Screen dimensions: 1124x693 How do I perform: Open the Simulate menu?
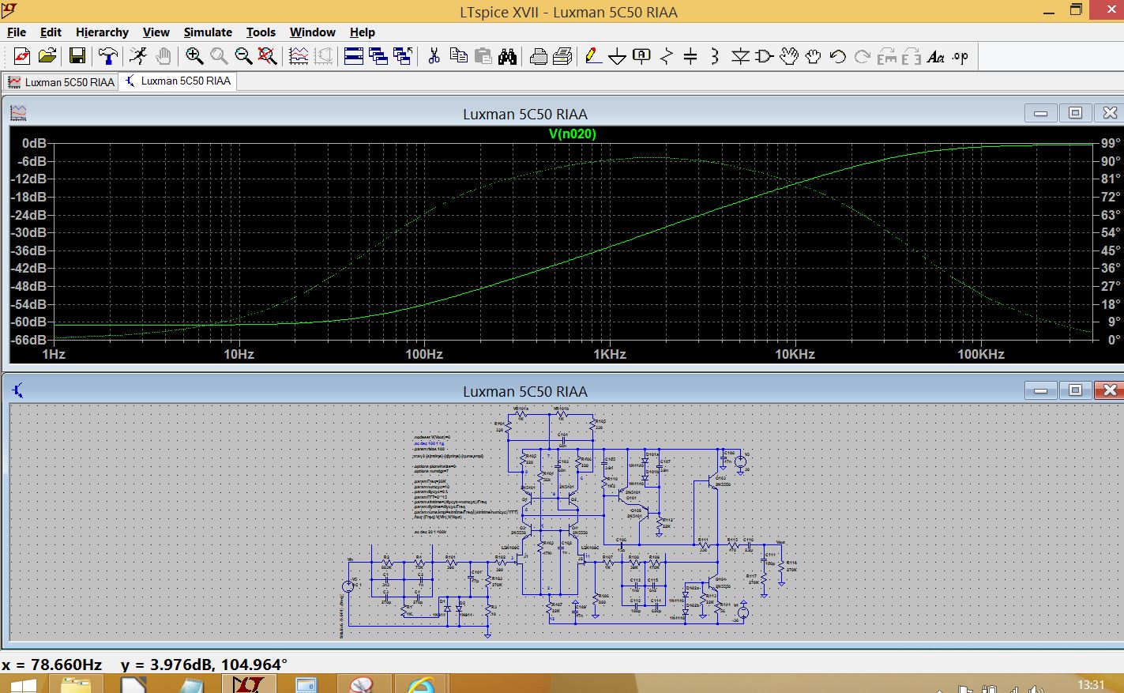point(208,32)
